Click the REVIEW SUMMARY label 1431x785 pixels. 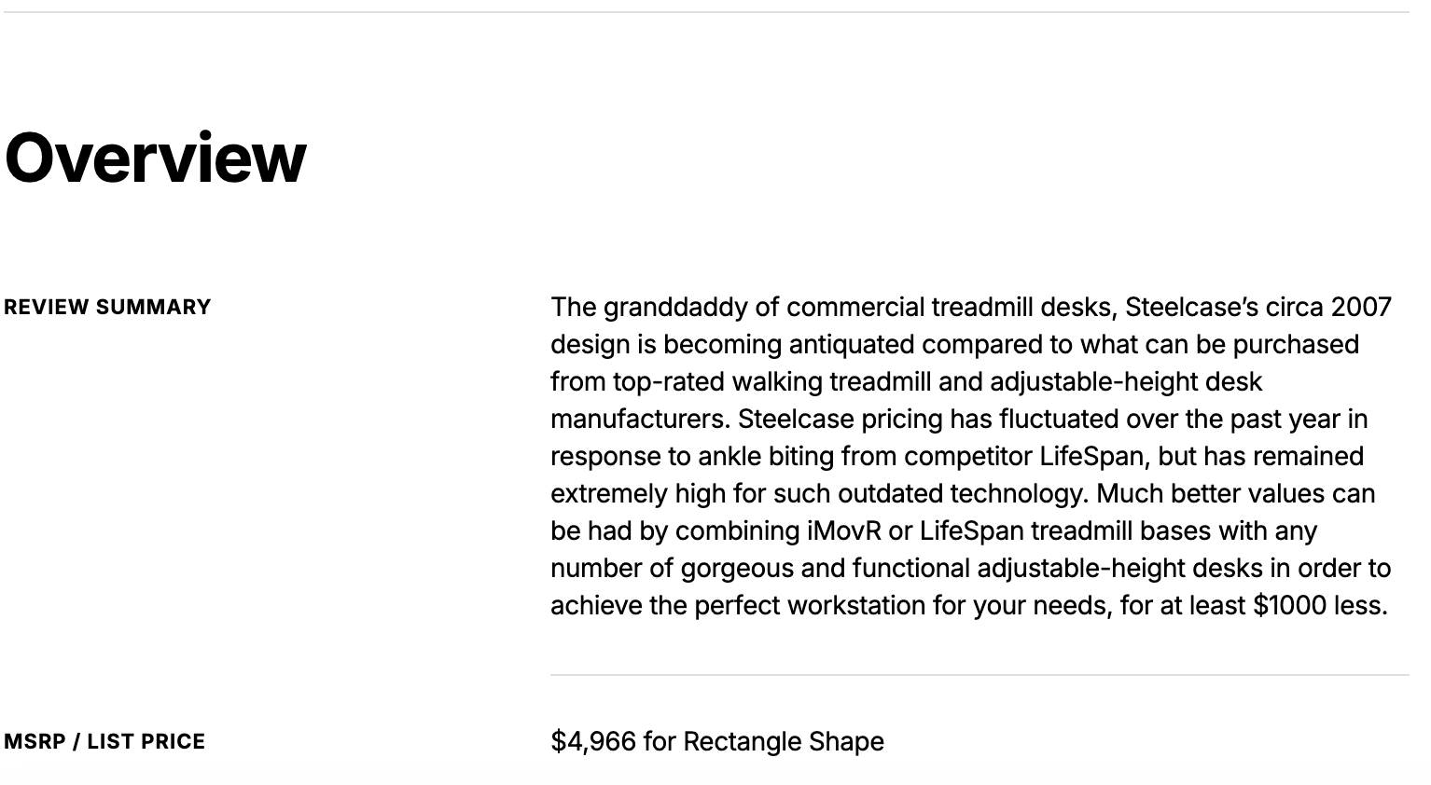107,308
